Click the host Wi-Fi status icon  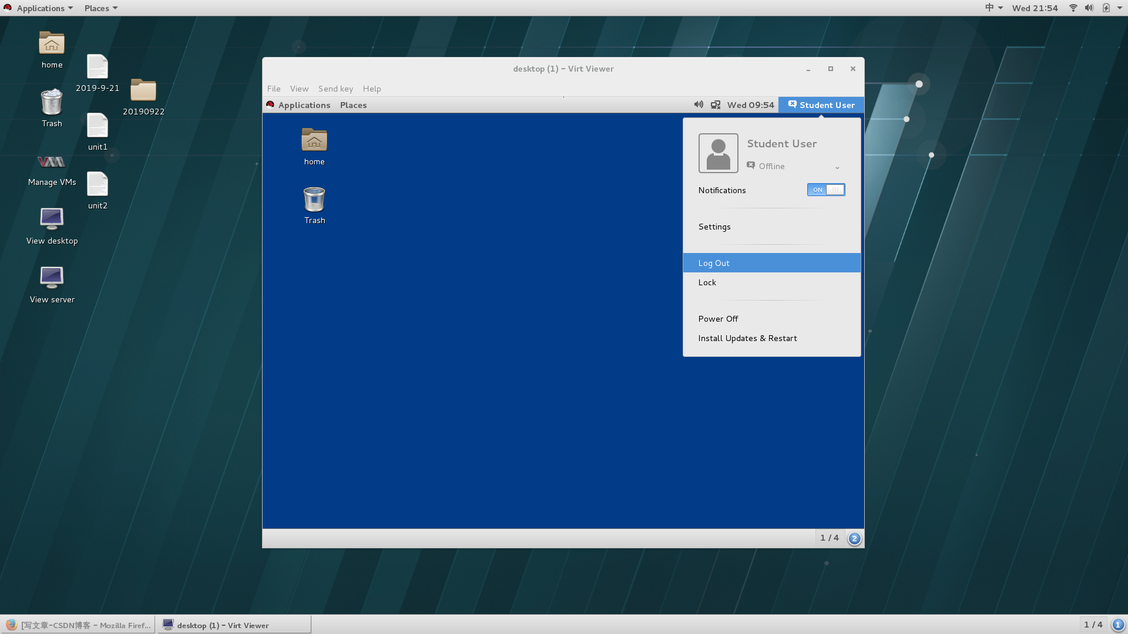pos(1073,8)
